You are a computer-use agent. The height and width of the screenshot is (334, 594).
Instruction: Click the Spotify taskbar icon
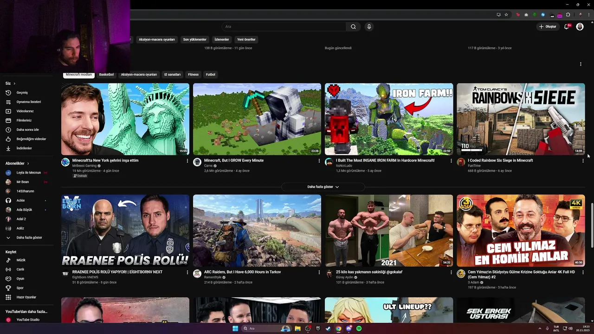tap(359, 328)
